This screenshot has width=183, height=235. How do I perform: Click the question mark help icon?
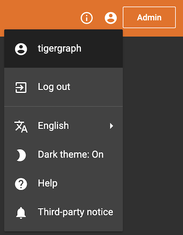21,184
